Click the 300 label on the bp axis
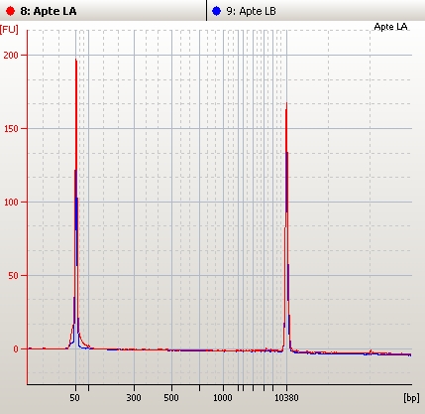 [134, 397]
